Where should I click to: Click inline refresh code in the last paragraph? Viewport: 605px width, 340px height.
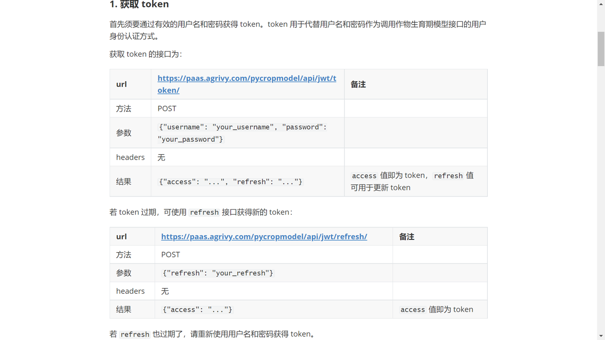[135, 334]
